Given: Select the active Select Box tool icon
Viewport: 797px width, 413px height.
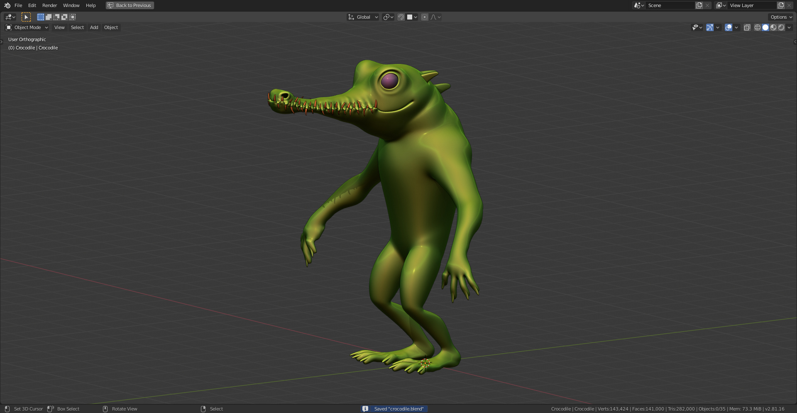Looking at the screenshot, I should coord(26,17).
